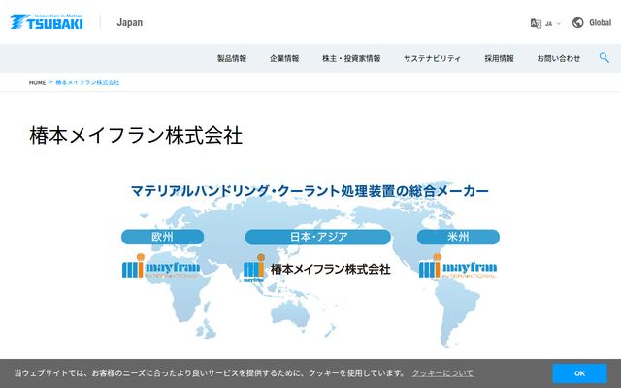Image resolution: width=621 pixels, height=388 pixels.
Task: Open the 企業情報 menu
Action: click(x=284, y=58)
